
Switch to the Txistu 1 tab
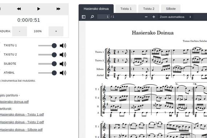click(x=126, y=9)
